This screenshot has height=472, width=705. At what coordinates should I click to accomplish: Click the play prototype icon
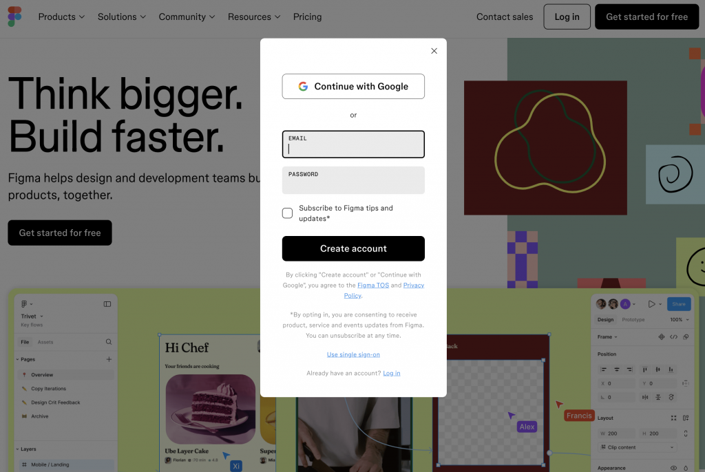point(651,304)
